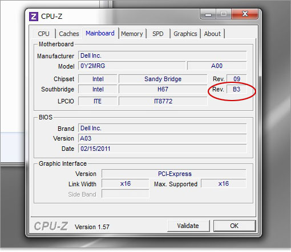This screenshot has height=252, width=291.
Task: Click the LPCIO model IT8772 field
Action: click(x=163, y=101)
